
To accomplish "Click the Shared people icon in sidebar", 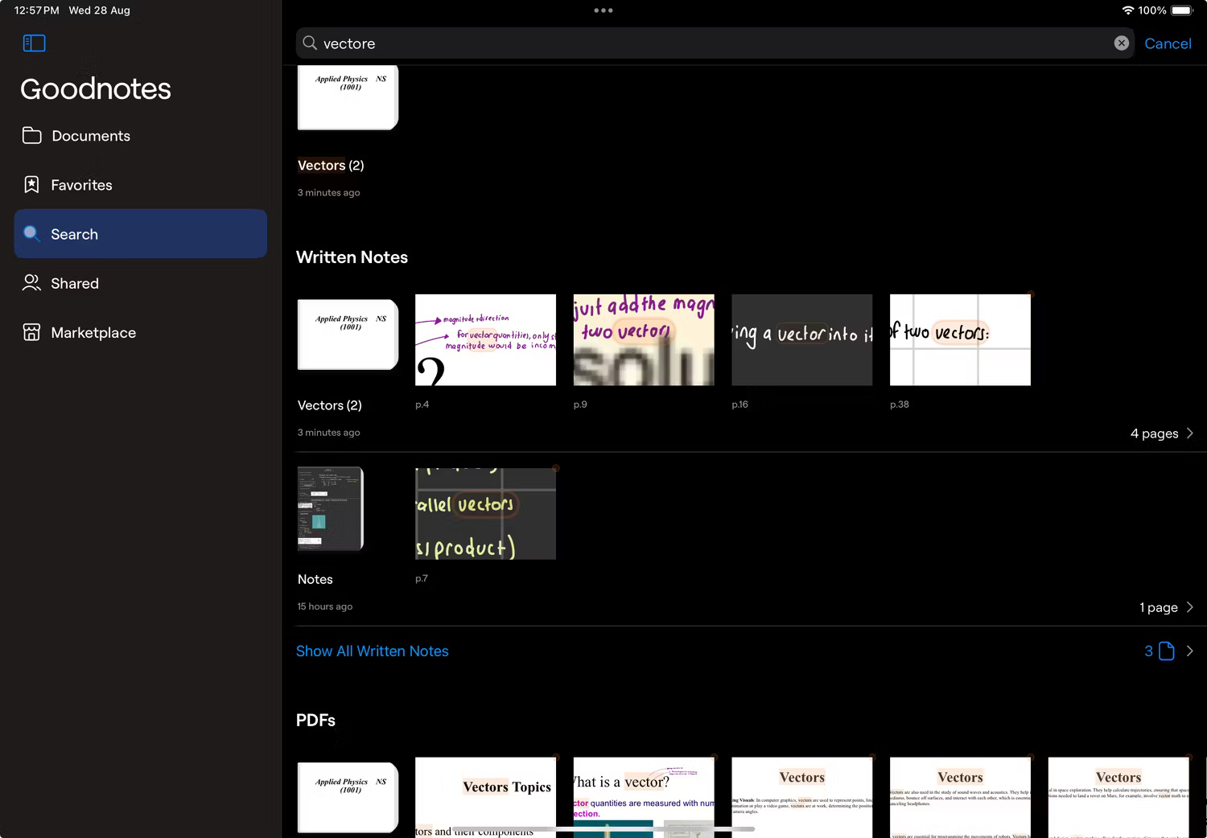I will (x=31, y=283).
